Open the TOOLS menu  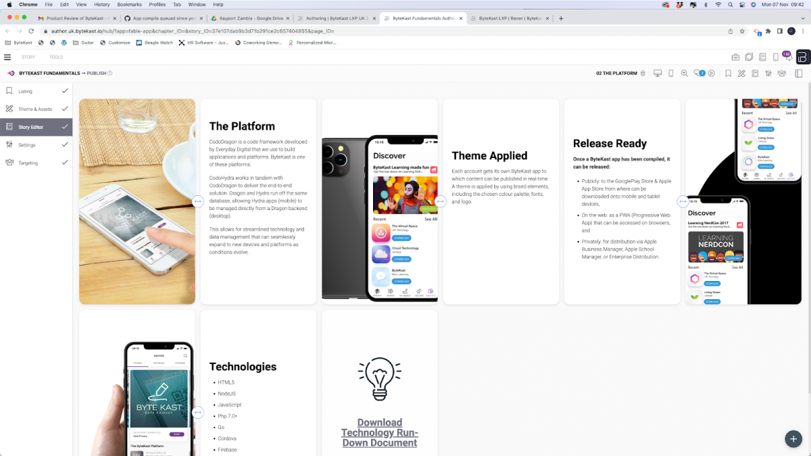tap(56, 57)
